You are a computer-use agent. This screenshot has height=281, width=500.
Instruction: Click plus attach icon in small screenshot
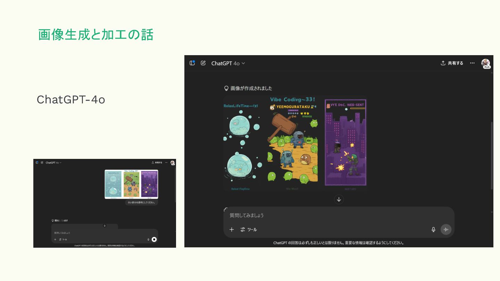[x=55, y=239]
